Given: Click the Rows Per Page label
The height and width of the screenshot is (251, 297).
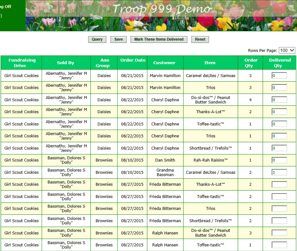Looking at the screenshot, I should click(263, 50).
